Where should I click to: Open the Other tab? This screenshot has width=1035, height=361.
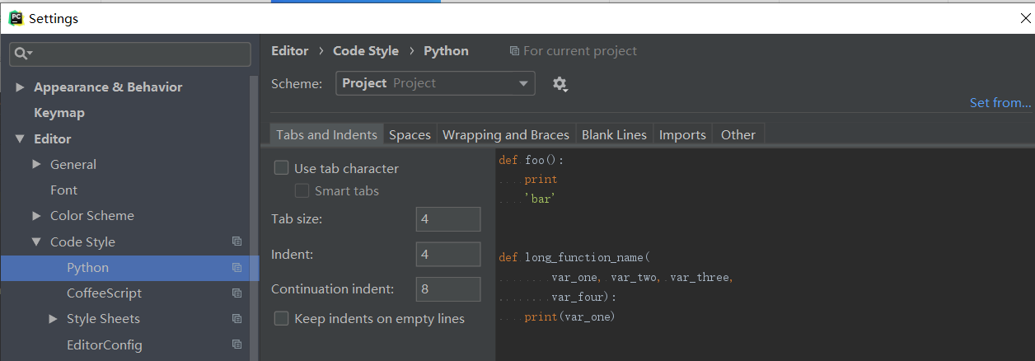738,134
